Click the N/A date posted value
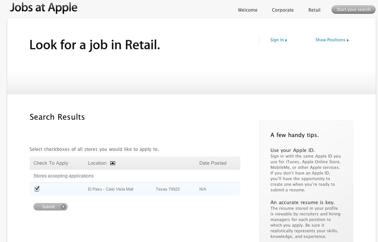The width and height of the screenshot is (378, 242). point(203,189)
